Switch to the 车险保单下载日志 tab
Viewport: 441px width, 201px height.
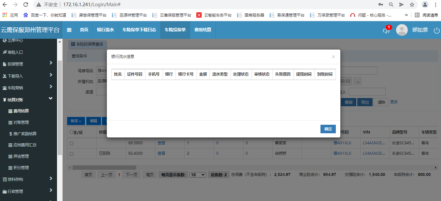point(139,30)
